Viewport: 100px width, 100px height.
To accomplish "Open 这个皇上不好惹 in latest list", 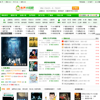I will click(69, 51).
